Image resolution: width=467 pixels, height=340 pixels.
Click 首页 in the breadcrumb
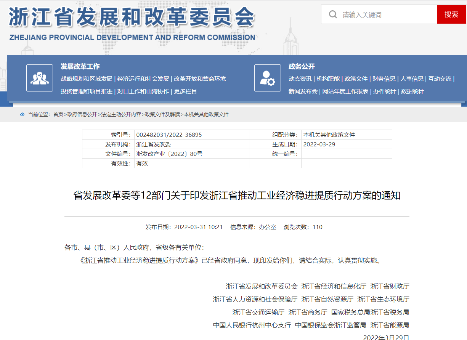[58, 114]
